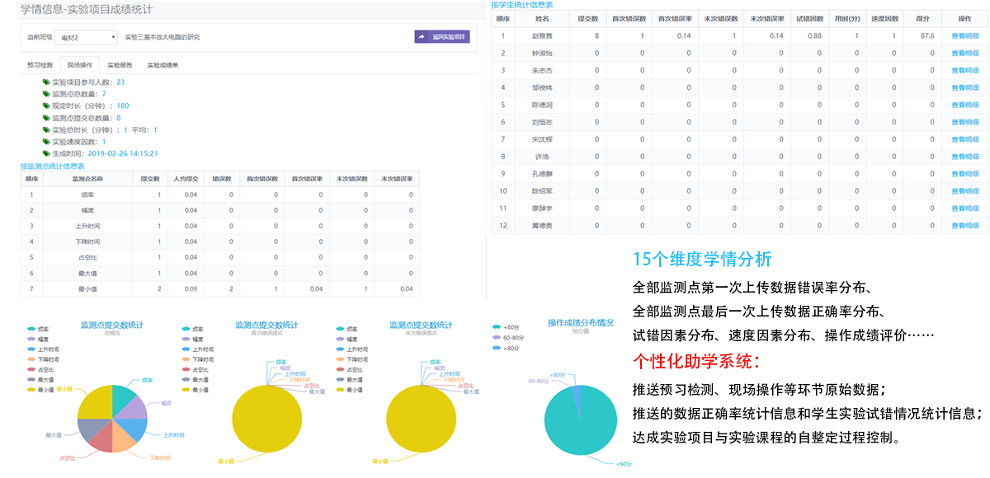Open 查看明细 for student 许浩
This screenshot has width=990, height=478.
[964, 157]
